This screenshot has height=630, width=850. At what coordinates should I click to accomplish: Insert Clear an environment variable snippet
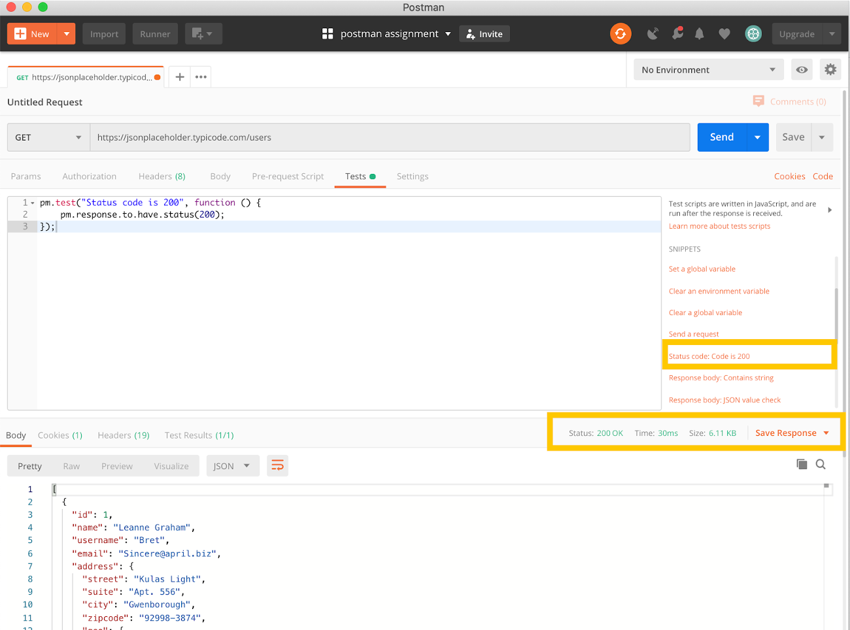pos(719,291)
